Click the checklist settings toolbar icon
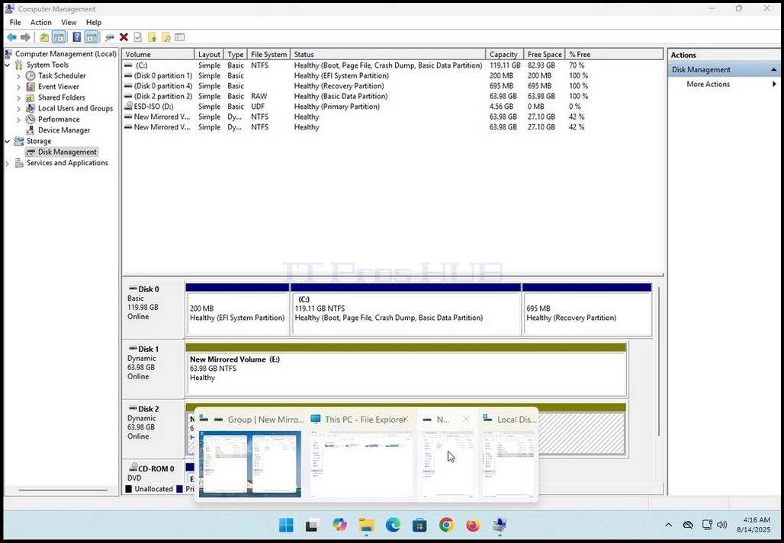This screenshot has width=784, height=543. 180,37
